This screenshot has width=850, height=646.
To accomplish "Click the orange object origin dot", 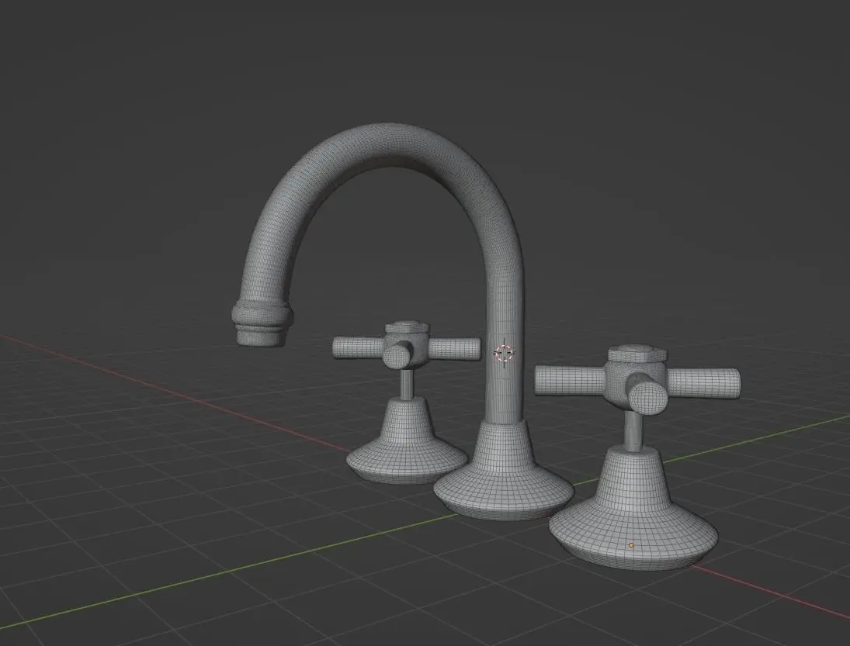I will pos(631,545).
